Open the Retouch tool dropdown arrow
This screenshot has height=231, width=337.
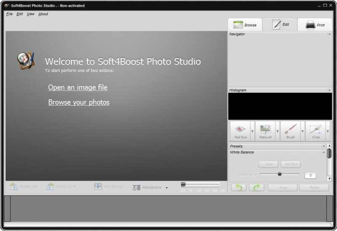tap(278, 131)
